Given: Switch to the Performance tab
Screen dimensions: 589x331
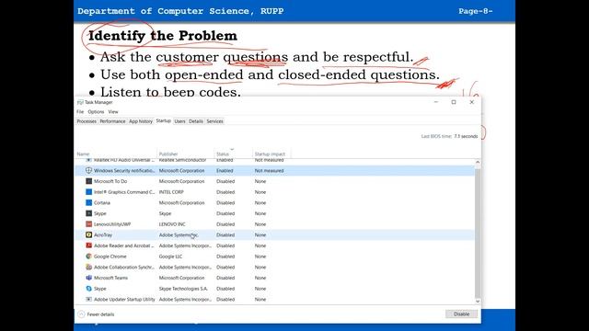Looking at the screenshot, I should pos(112,121).
